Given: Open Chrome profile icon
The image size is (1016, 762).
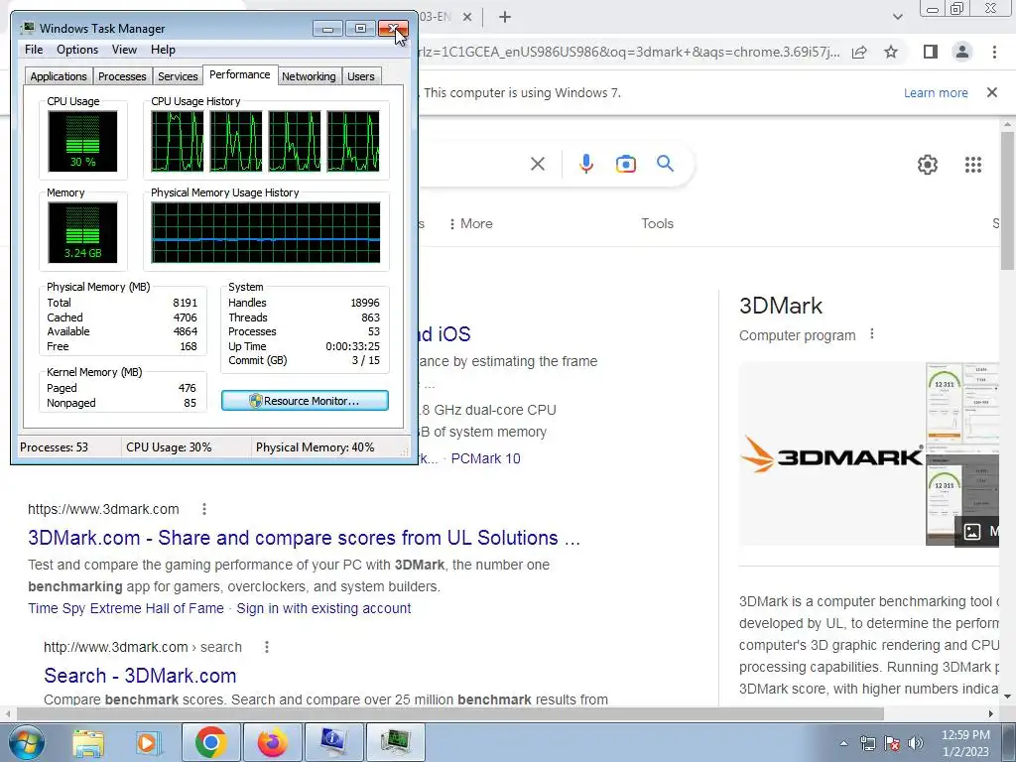Looking at the screenshot, I should click(x=962, y=52).
